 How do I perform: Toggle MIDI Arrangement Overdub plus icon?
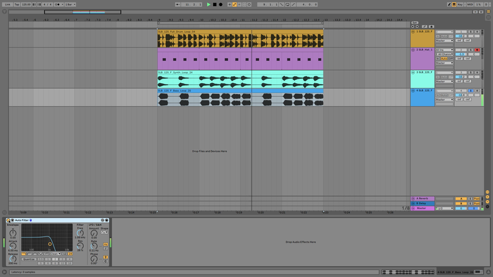(229, 4)
